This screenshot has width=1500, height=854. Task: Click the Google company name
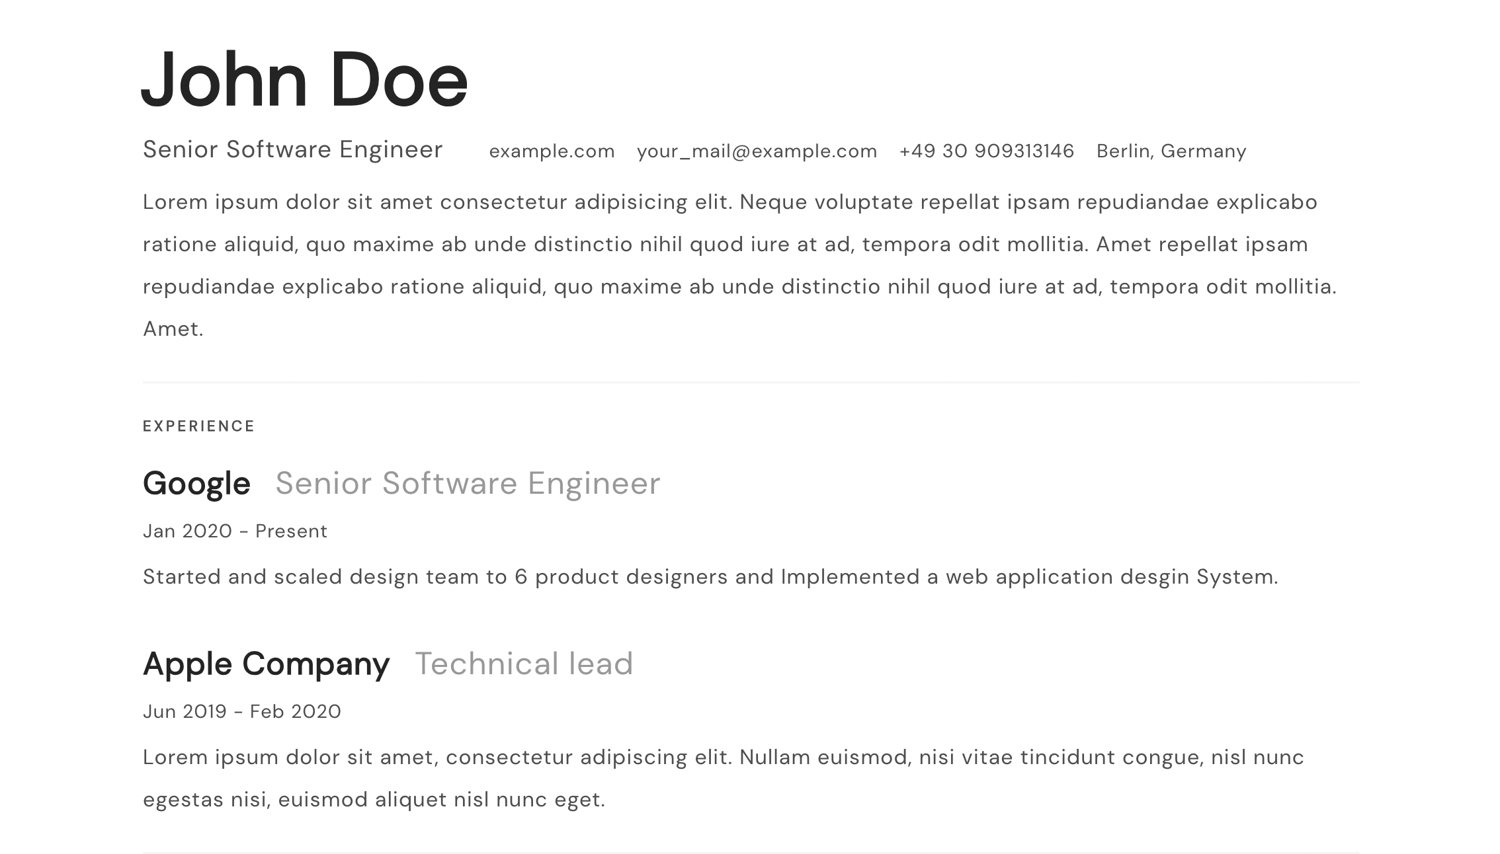coord(196,483)
